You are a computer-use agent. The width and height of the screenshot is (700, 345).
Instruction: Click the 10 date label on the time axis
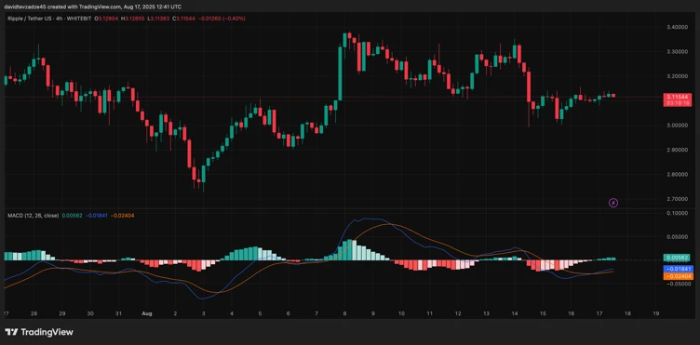coord(401,313)
